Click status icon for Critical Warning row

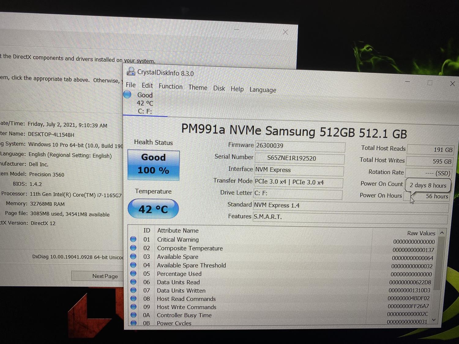[133, 239]
